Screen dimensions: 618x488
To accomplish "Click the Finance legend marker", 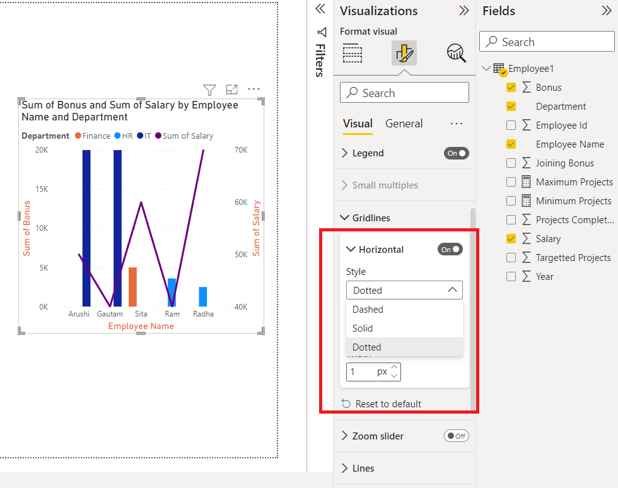I will [x=78, y=136].
